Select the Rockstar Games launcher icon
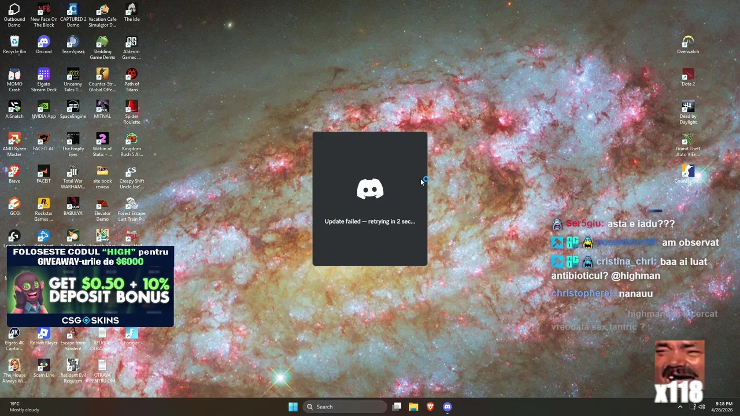The width and height of the screenshot is (740, 416). [44, 210]
